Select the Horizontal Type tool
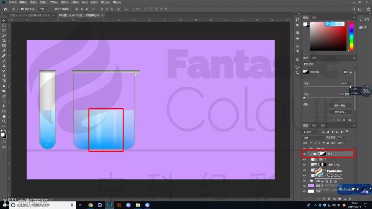Viewport: 372px width, 209px height. point(4,101)
